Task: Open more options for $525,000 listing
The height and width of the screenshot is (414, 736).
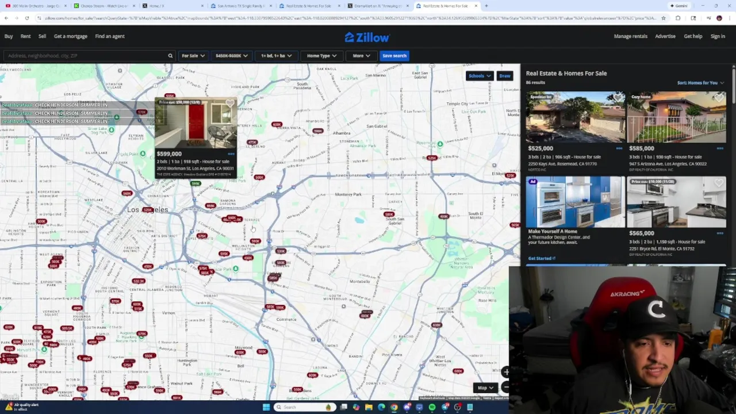Action: tap(619, 148)
